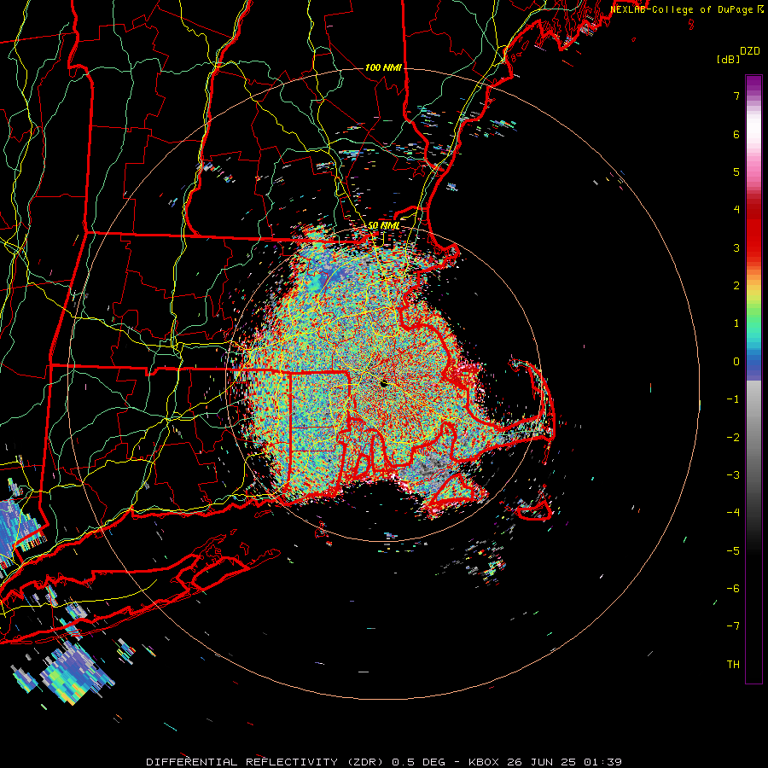Click the 5 dB label on the color scale
Image resolution: width=768 pixels, height=768 pixels.
pos(736,172)
